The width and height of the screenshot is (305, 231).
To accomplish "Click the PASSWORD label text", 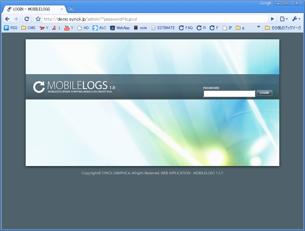I will tap(211, 88).
